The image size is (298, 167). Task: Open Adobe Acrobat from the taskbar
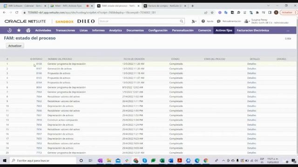180,161
